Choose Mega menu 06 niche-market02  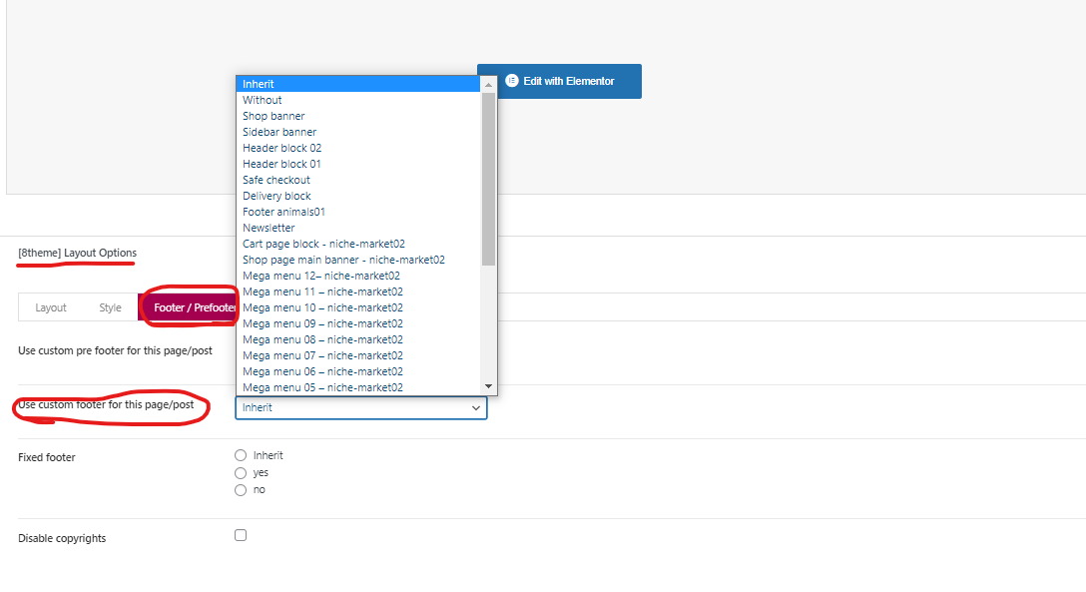358,371
